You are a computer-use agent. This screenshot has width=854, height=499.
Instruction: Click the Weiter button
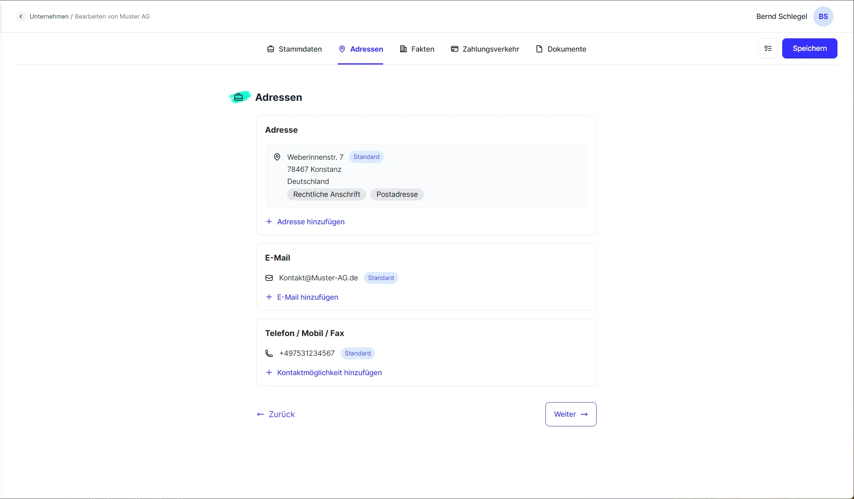(x=570, y=414)
